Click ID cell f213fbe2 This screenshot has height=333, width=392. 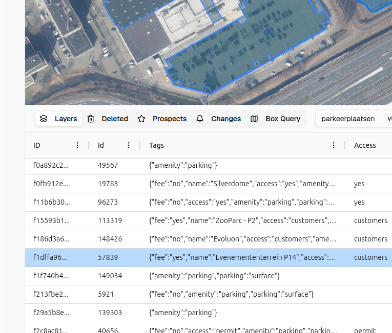pyautogui.click(x=51, y=294)
